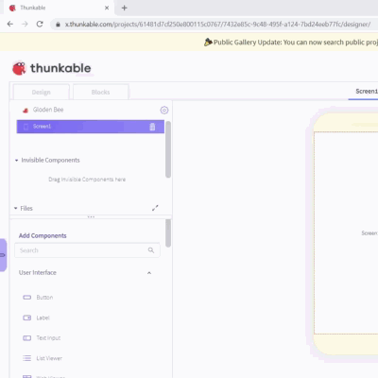This screenshot has height=378, width=378.
Task: Click the browser forward arrow
Action: click(x=25, y=24)
